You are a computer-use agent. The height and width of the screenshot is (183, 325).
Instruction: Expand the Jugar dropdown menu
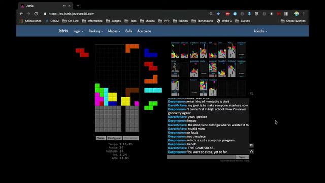click(78, 31)
